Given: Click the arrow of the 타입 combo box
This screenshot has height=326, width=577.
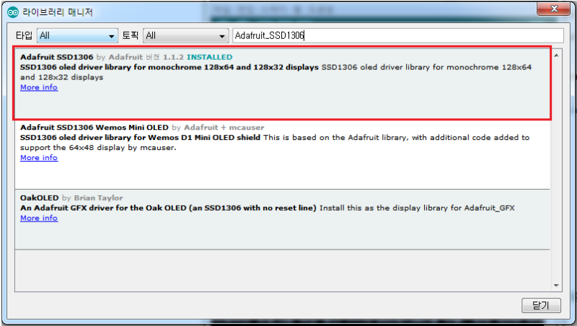Looking at the screenshot, I should point(111,36).
